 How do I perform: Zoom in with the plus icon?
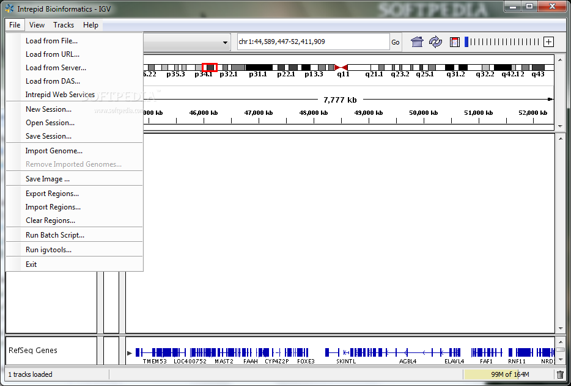click(548, 42)
